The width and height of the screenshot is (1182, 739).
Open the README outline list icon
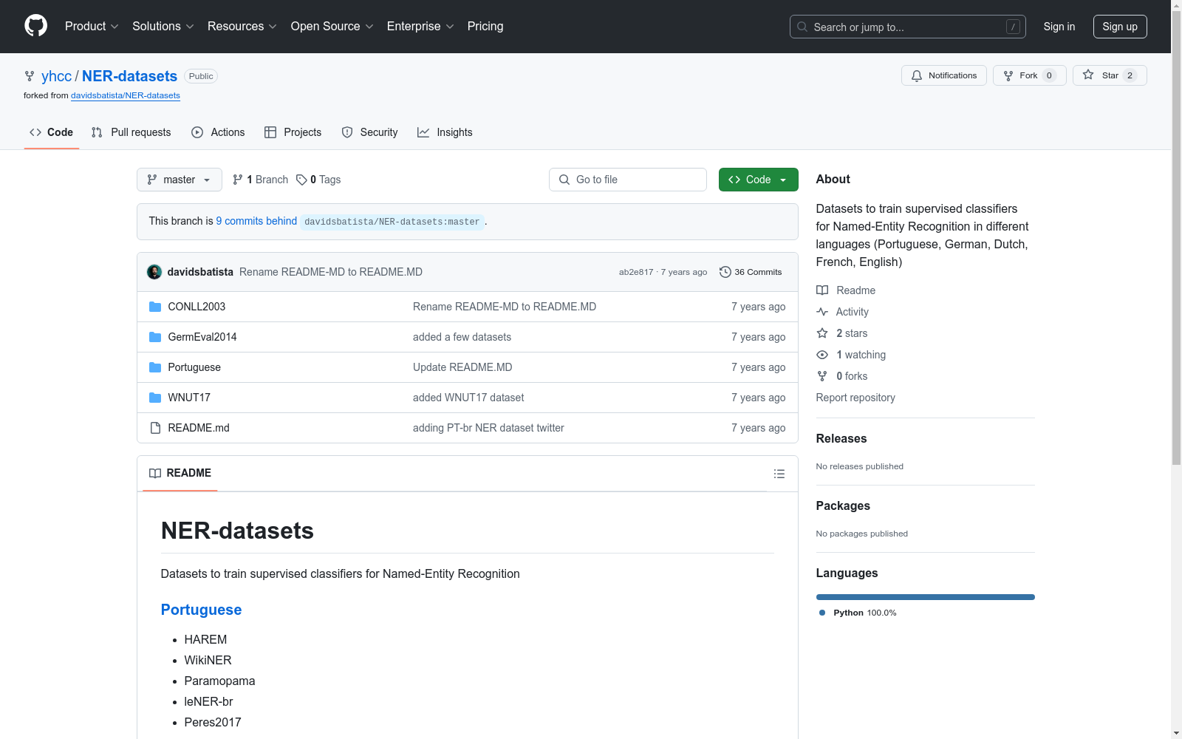pyautogui.click(x=779, y=474)
